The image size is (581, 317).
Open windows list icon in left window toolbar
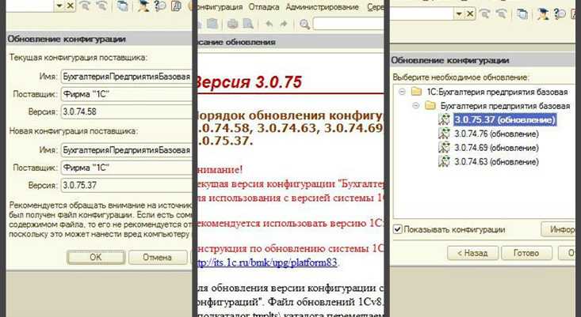point(122,6)
